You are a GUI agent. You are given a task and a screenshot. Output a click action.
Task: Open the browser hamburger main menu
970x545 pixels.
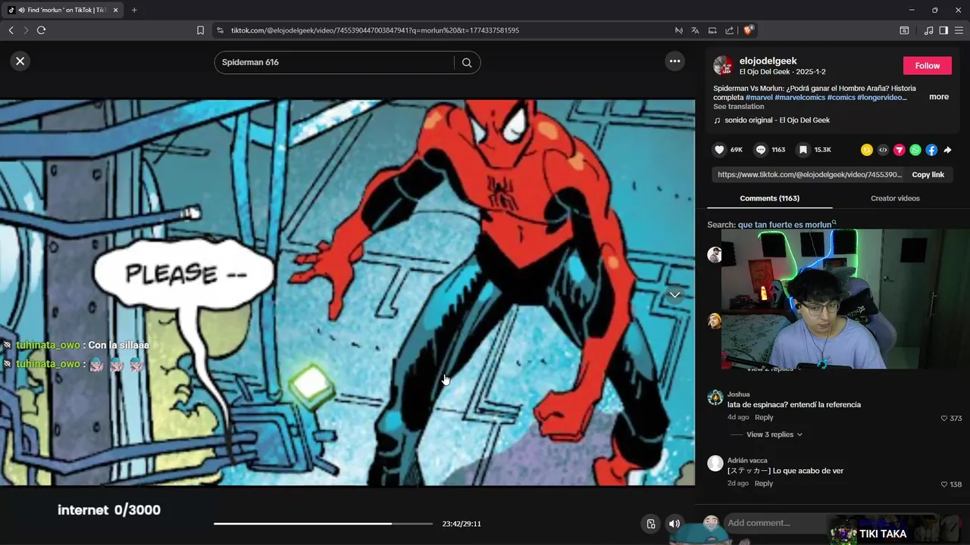[959, 30]
